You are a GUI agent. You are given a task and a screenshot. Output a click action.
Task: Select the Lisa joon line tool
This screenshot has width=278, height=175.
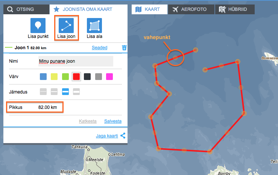click(67, 26)
